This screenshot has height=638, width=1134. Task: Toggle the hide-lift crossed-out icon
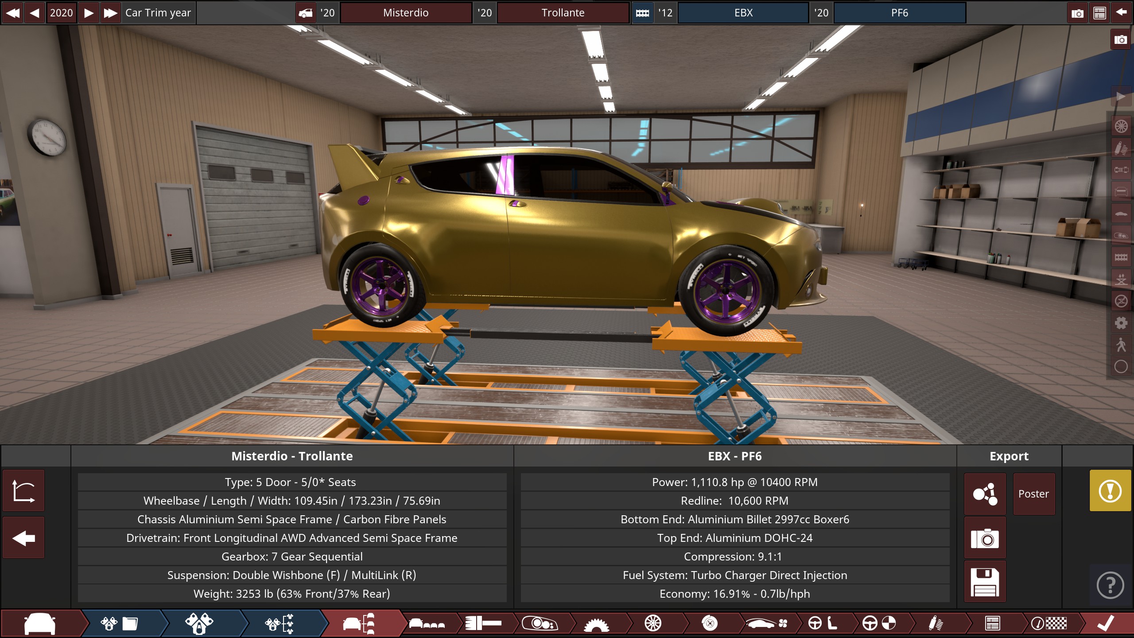(x=1121, y=301)
